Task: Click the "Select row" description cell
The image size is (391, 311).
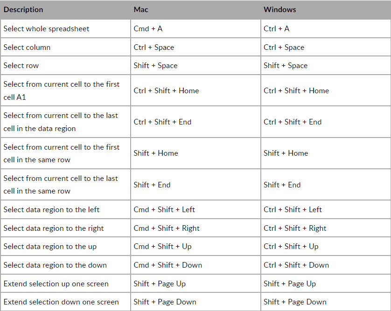Action: point(21,66)
